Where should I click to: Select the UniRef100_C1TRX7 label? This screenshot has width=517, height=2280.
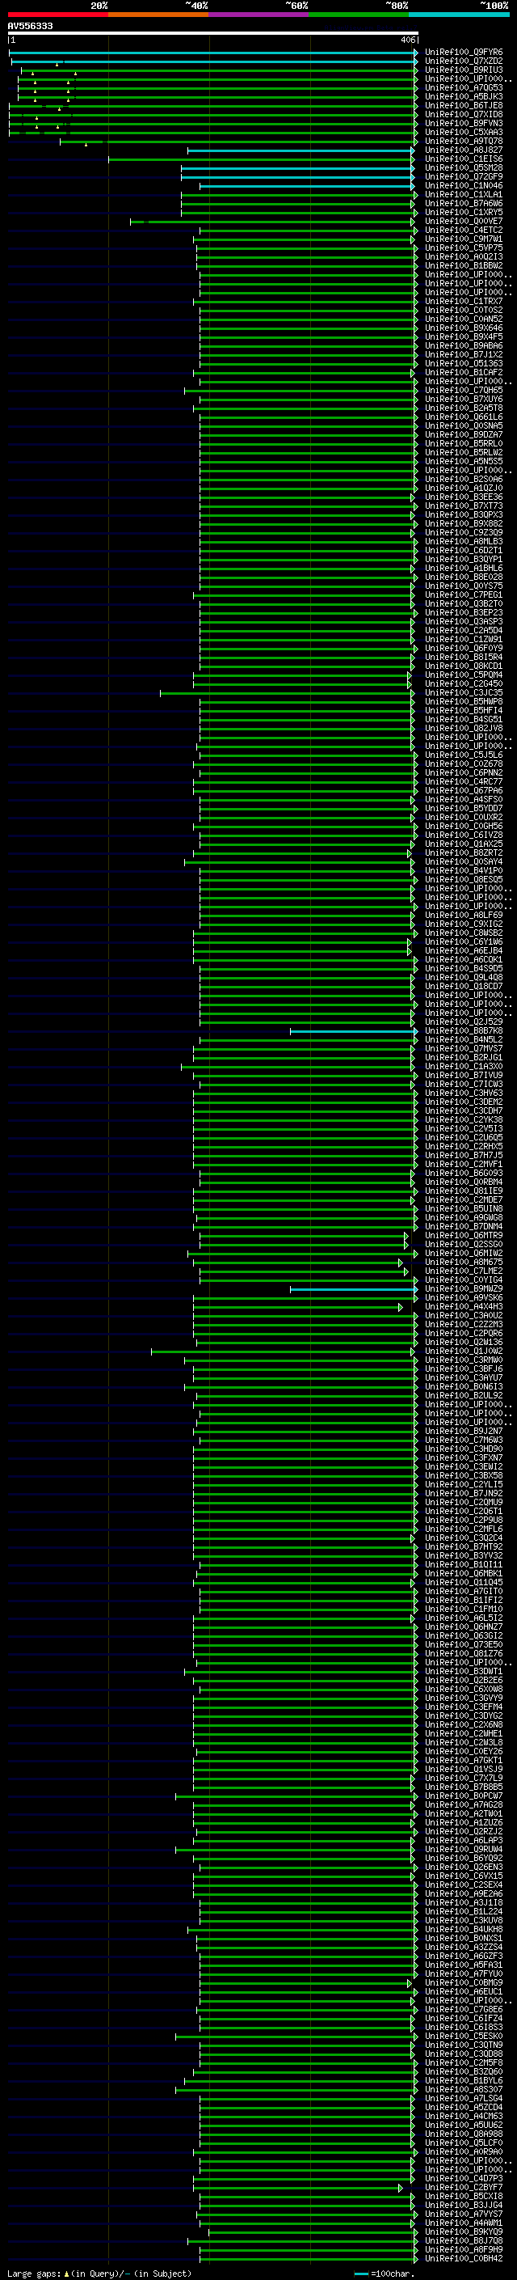464,301
